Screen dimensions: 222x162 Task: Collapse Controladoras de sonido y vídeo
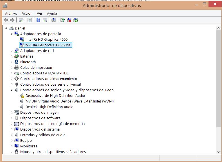coord(12,90)
